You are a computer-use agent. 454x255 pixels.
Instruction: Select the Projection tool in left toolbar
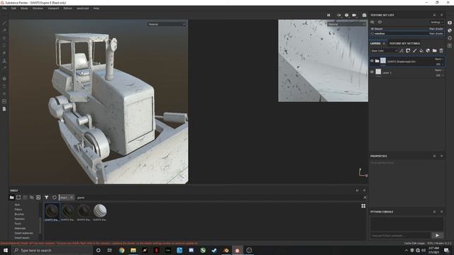(x=4, y=38)
